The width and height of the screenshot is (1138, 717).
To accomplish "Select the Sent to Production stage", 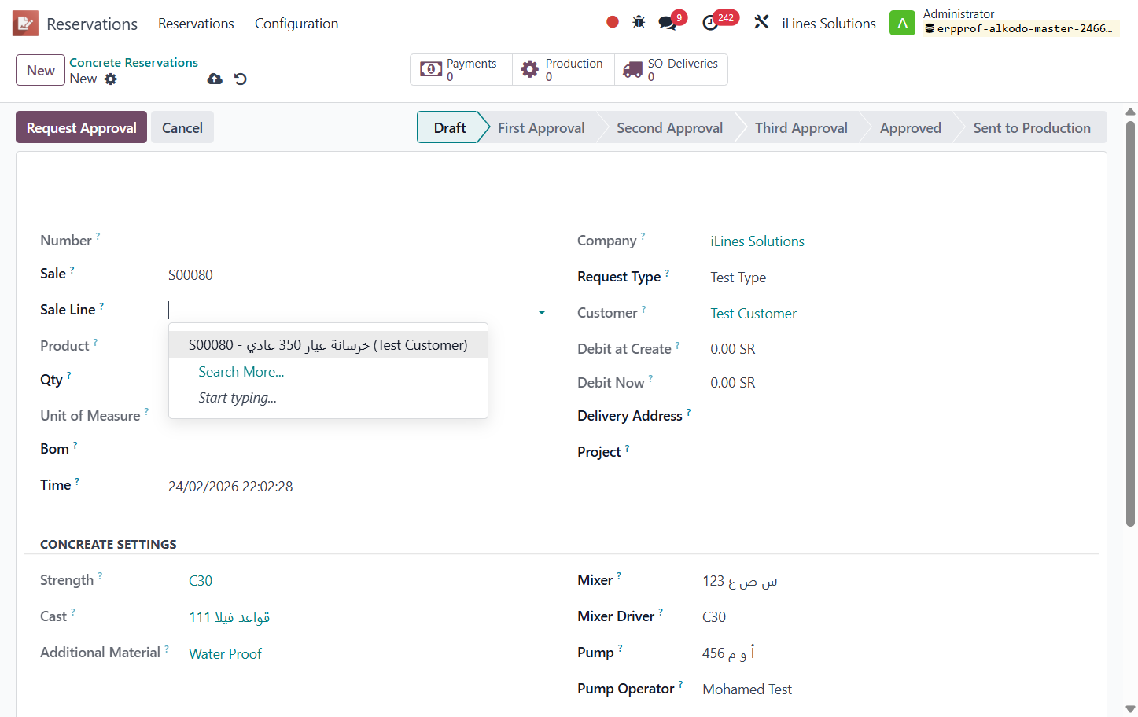I will tap(1032, 127).
